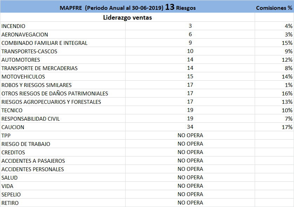Select AUTOMOTORES ranking value 14

[x=190, y=60]
